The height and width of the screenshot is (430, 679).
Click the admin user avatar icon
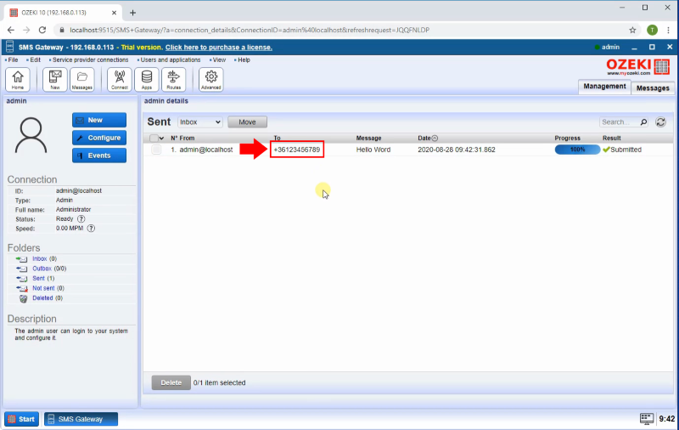click(x=31, y=135)
